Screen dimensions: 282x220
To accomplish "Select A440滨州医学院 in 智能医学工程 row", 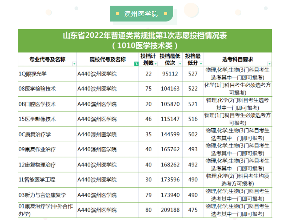I will coord(108,180).
